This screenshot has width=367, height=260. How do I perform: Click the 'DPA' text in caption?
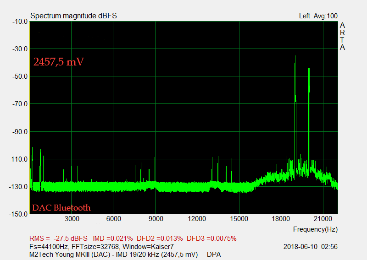tap(214, 255)
